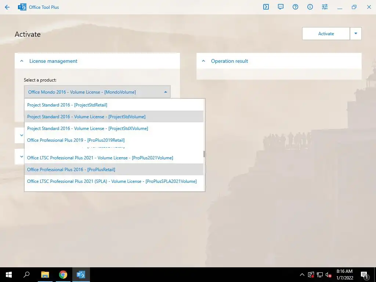376x282 pixels.
Task: Open the help question mark icon
Action: (x=296, y=7)
